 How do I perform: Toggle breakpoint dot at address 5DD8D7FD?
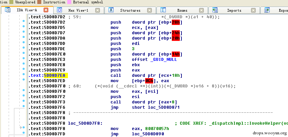[24, 133]
